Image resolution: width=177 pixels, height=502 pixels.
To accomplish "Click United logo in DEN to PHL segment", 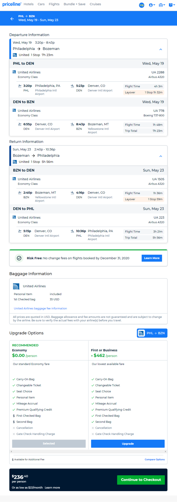I will click(x=14, y=217).
